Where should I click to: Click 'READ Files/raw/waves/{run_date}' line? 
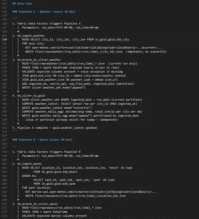click(x=62, y=208)
